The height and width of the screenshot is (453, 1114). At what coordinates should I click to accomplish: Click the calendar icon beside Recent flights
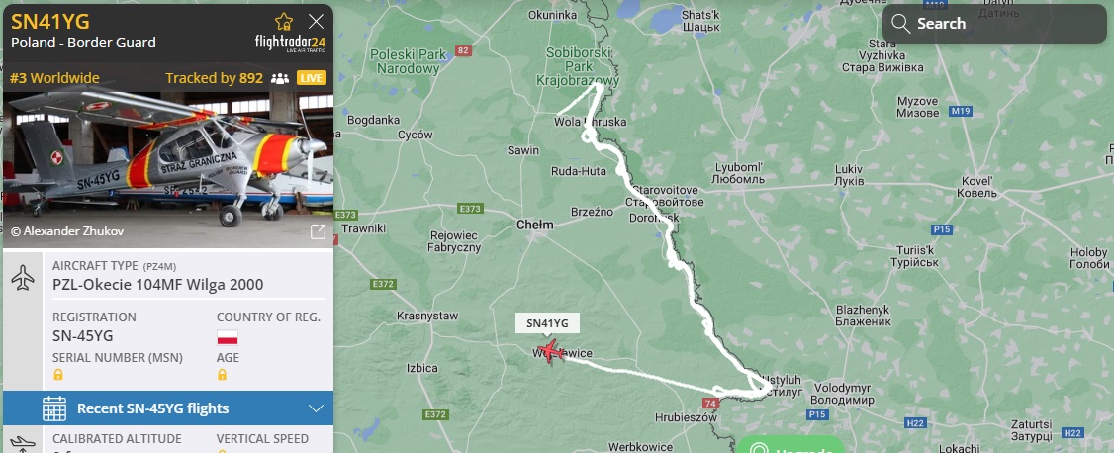tap(54, 408)
